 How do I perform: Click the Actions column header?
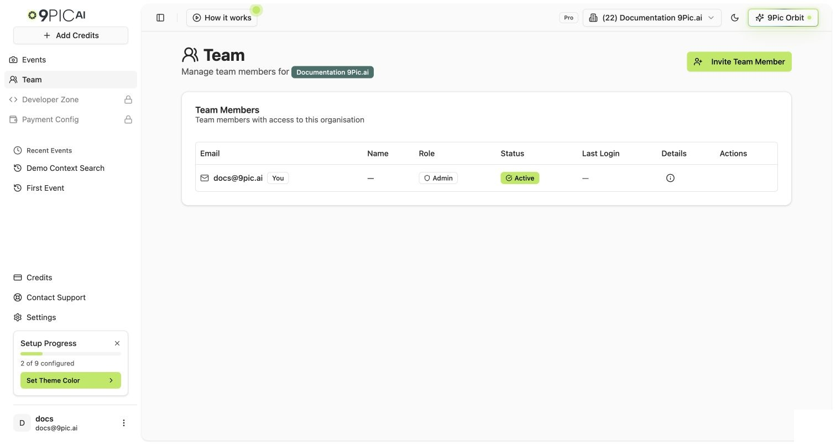733,154
